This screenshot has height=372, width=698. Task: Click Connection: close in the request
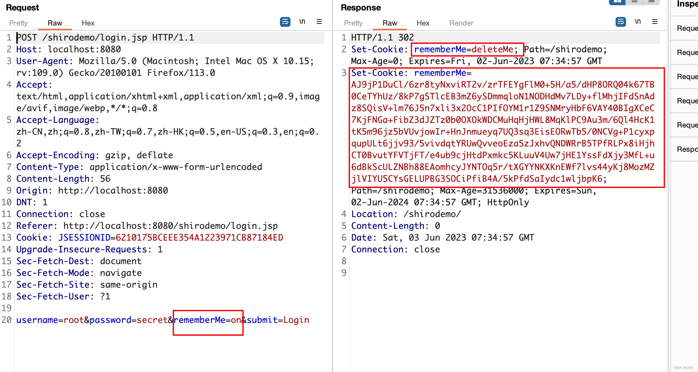click(61, 214)
